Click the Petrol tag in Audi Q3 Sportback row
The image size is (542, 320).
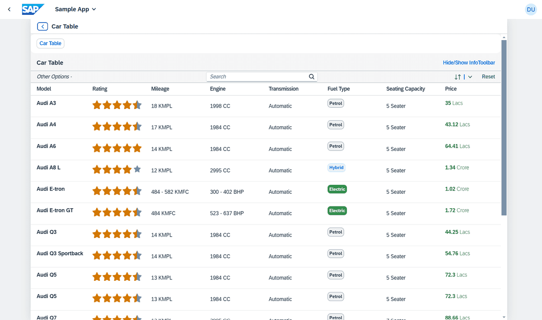coord(336,253)
